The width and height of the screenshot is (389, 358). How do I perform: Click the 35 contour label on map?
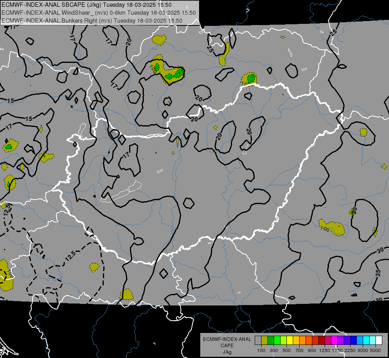click(378, 273)
